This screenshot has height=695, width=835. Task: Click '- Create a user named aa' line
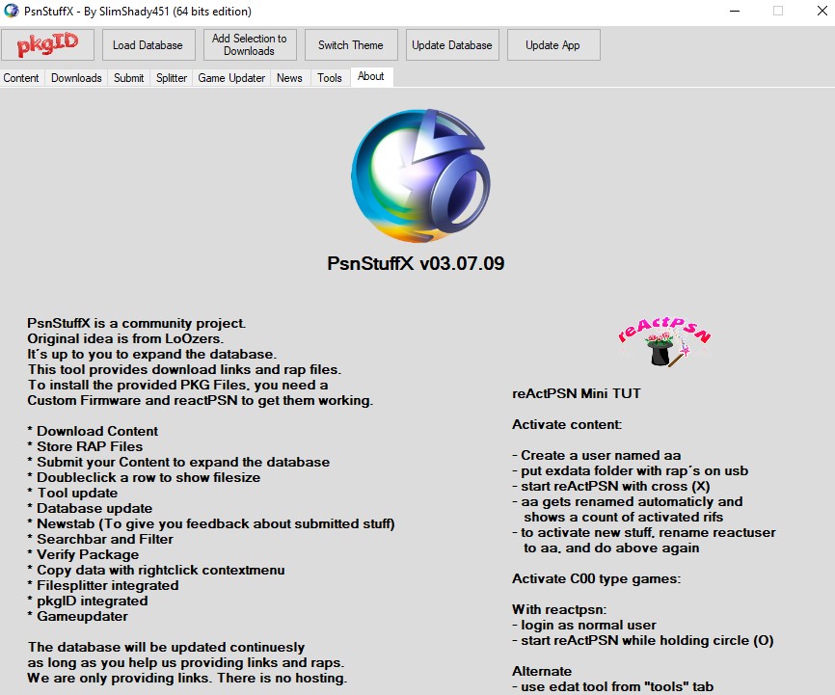(x=597, y=455)
